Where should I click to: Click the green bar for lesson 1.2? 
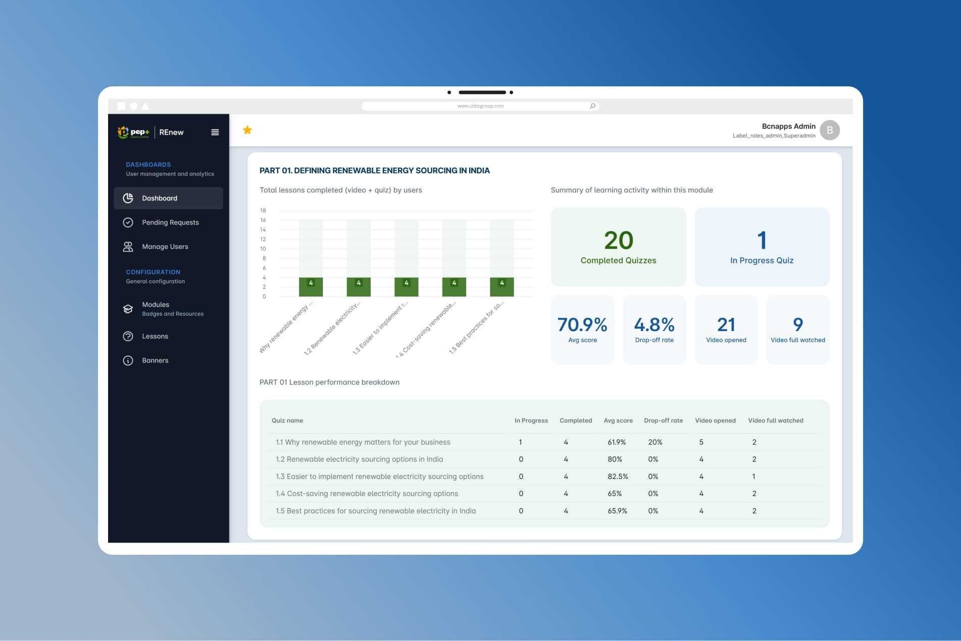(x=359, y=287)
